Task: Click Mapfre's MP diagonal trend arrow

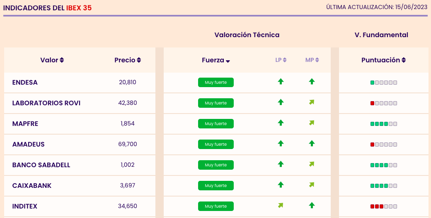Action: 312,123
